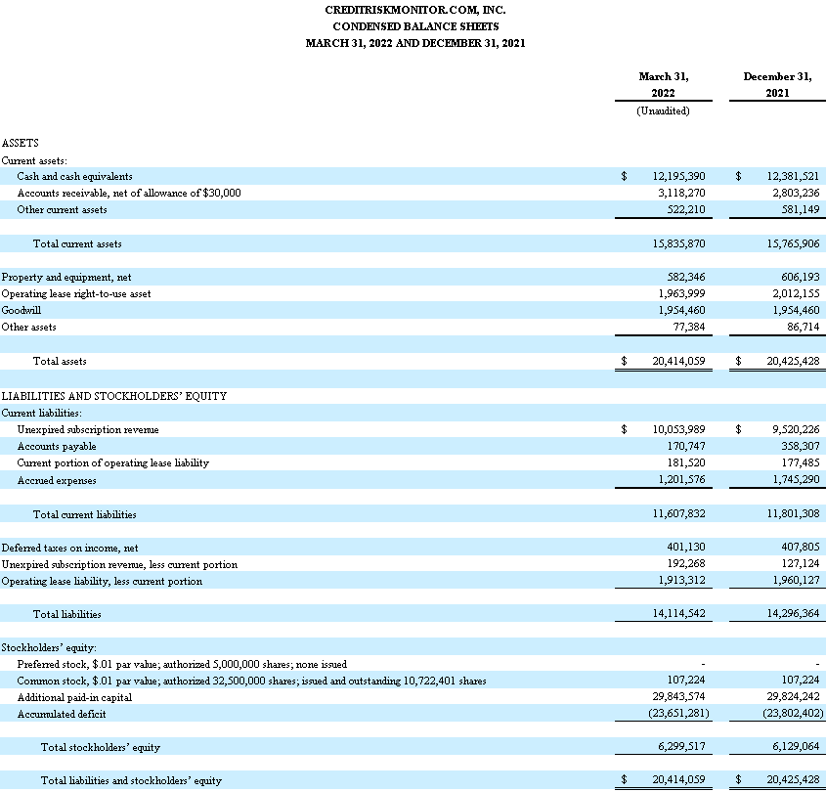
Task: Select 'Current portion of operating lease liability' label
Action: [112, 463]
